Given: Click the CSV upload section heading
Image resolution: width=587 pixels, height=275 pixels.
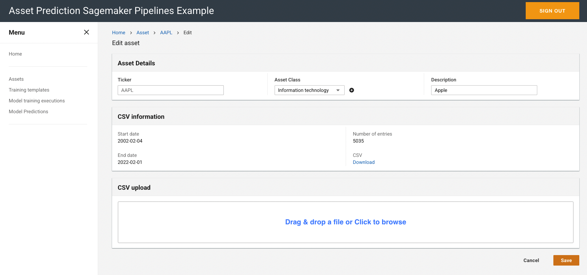Looking at the screenshot, I should pos(134,188).
